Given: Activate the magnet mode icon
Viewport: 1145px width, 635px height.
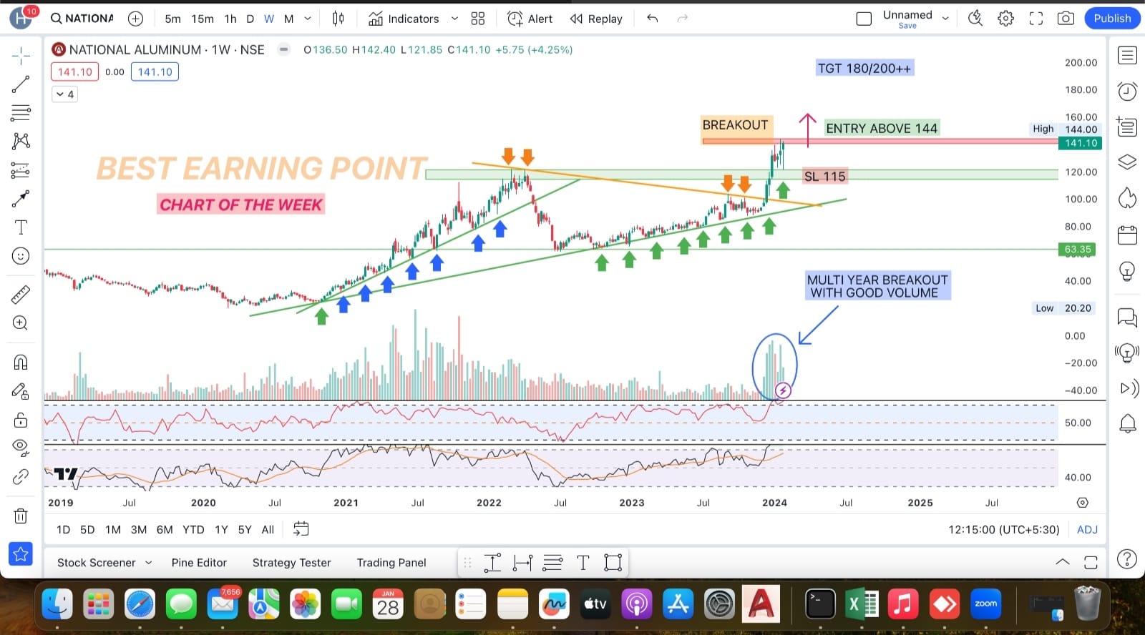Looking at the screenshot, I should (21, 362).
